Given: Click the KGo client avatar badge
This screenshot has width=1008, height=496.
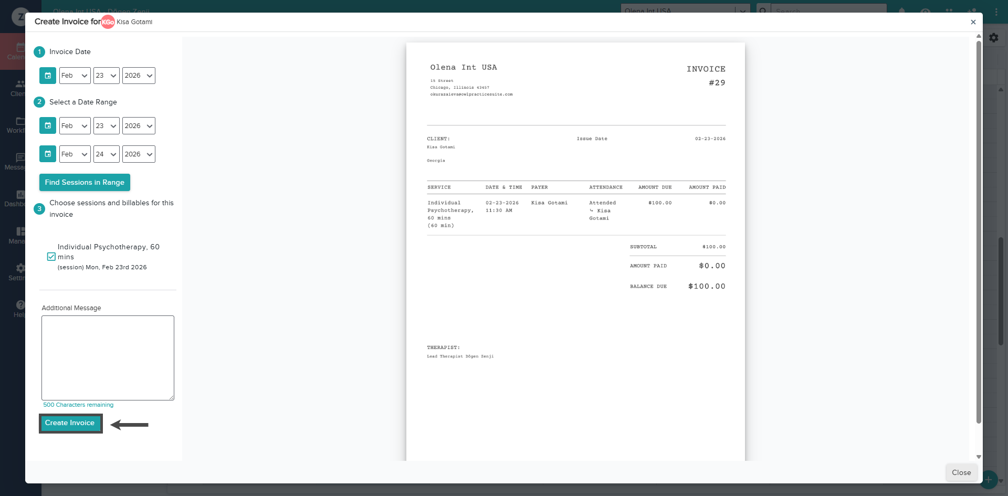Looking at the screenshot, I should (x=108, y=22).
